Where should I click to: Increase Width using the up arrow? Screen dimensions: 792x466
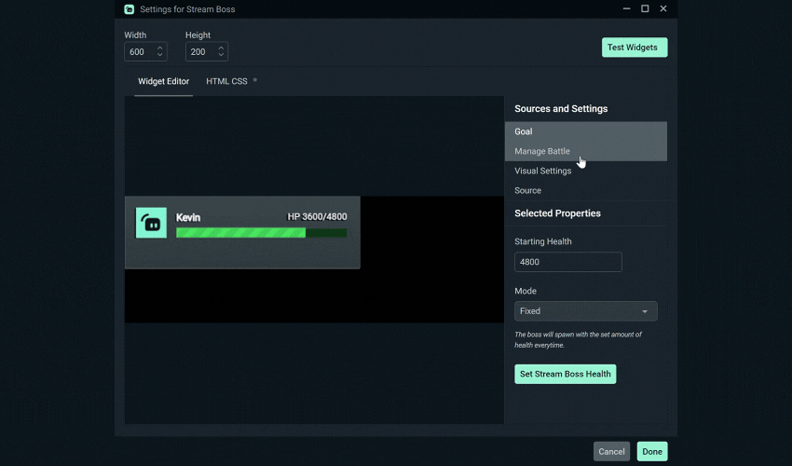160,48
